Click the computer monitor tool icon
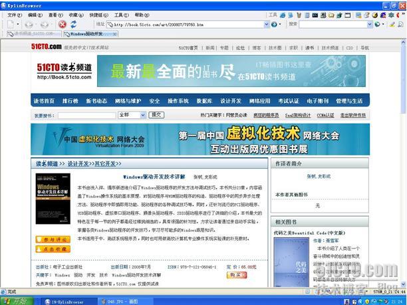The width and height of the screenshot is (407, 305). point(323,15)
